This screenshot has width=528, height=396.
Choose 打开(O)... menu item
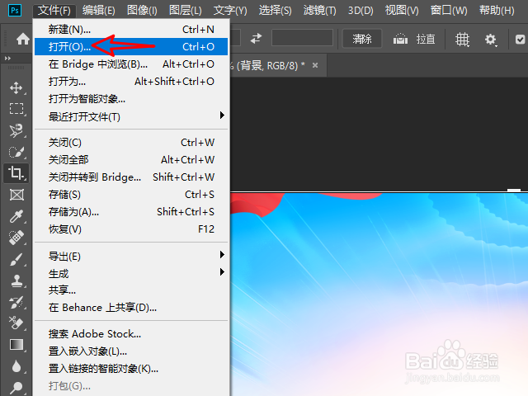(x=131, y=46)
